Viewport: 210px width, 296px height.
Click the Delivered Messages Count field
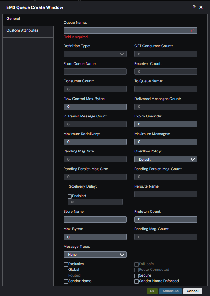point(166,107)
